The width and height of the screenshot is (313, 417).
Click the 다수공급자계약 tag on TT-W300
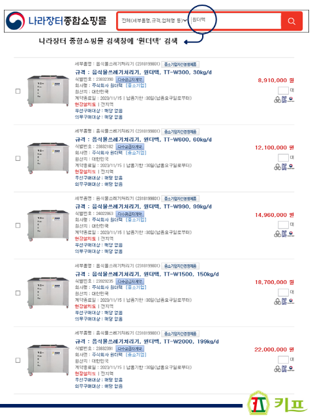[x=130, y=79]
